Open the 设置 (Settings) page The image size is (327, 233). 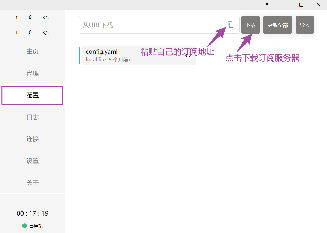[x=32, y=161]
